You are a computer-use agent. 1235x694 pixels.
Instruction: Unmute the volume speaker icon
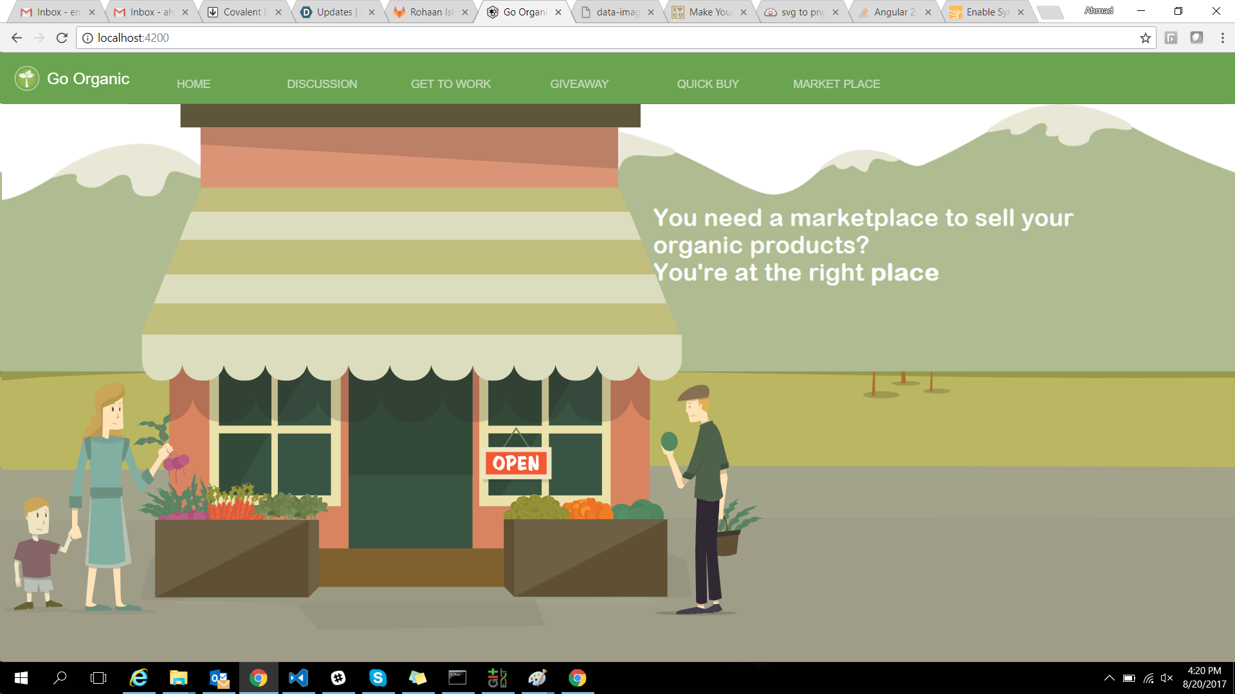1167,678
